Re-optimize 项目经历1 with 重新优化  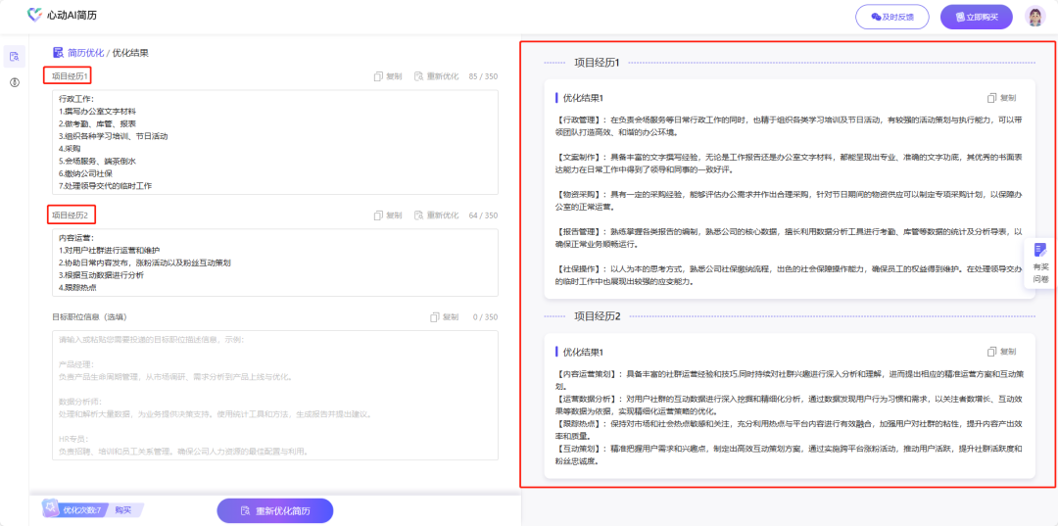click(x=437, y=76)
